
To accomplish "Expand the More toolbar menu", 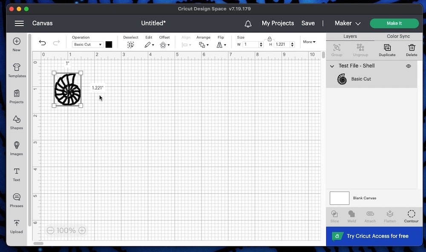I will (309, 42).
